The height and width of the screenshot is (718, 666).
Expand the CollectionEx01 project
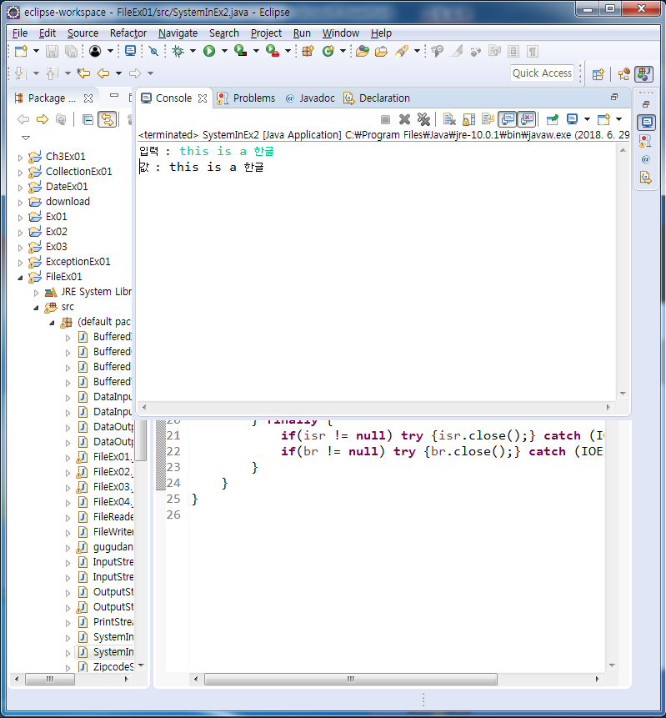(x=20, y=173)
